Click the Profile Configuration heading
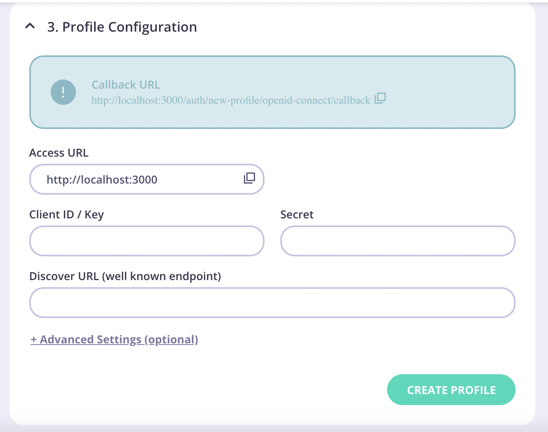548x432 pixels. pos(122,27)
